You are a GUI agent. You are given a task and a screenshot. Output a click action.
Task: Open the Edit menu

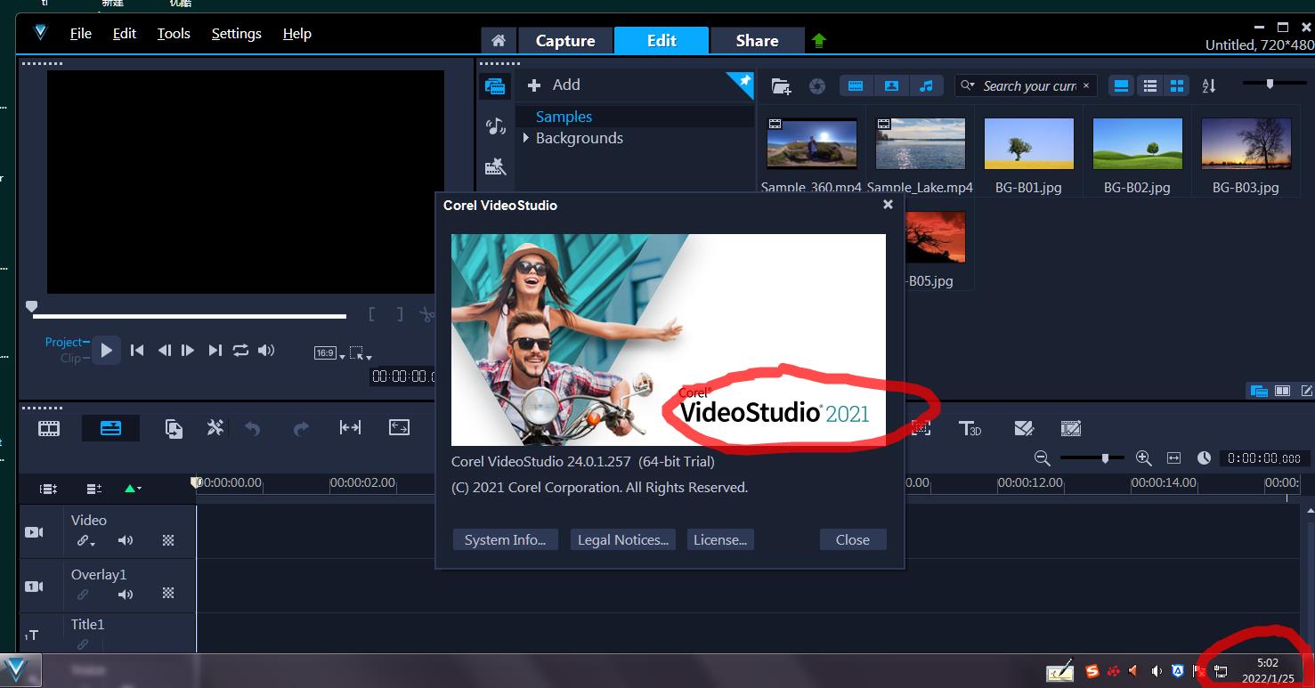(125, 34)
